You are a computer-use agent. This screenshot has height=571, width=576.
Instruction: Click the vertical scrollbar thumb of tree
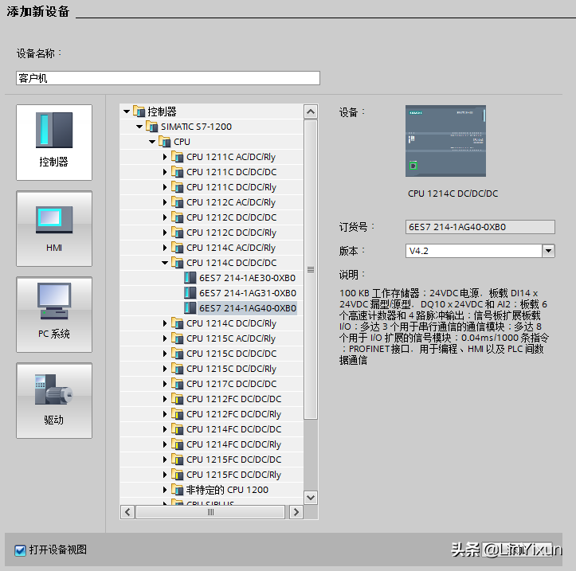point(311,269)
